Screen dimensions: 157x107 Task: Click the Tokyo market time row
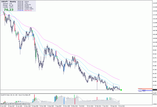[x=23, y=3]
